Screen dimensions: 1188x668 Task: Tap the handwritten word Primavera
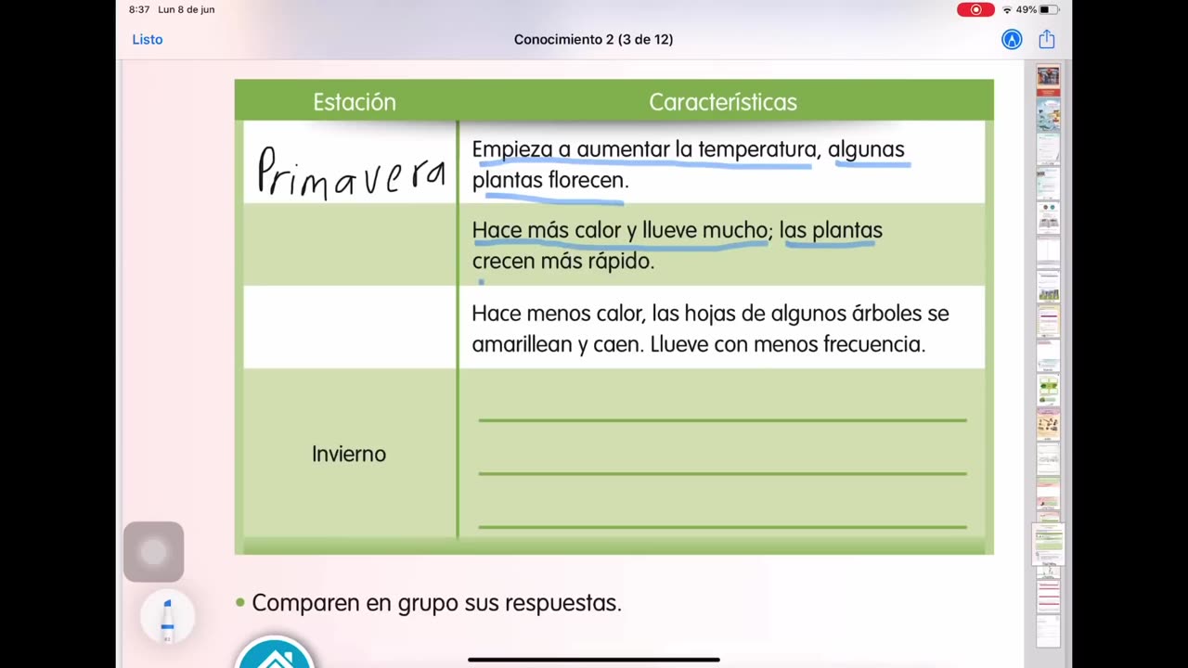click(x=351, y=172)
